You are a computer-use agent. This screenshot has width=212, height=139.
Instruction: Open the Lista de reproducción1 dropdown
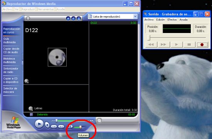point(135,17)
